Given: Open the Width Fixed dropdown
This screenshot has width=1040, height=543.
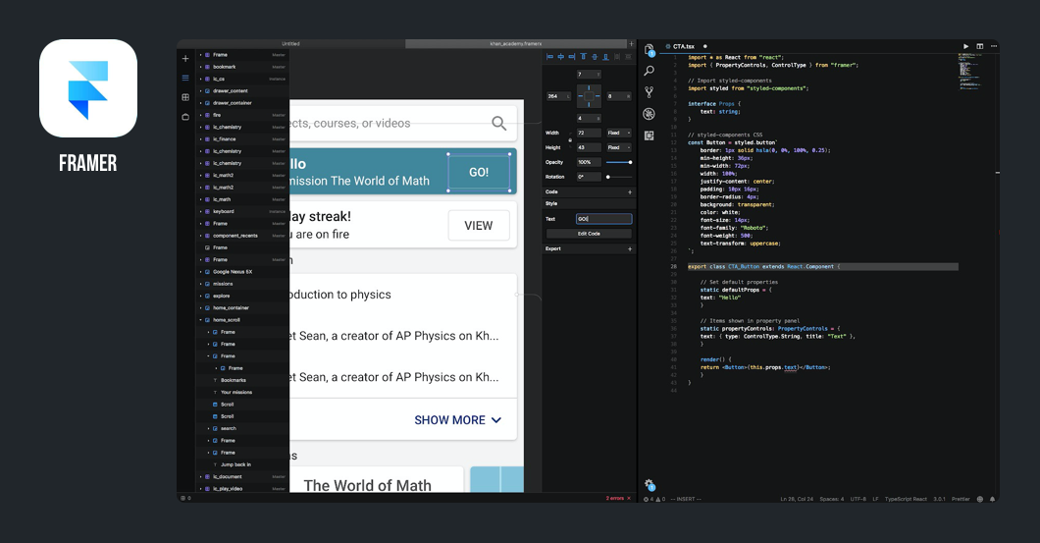Looking at the screenshot, I should (x=619, y=133).
